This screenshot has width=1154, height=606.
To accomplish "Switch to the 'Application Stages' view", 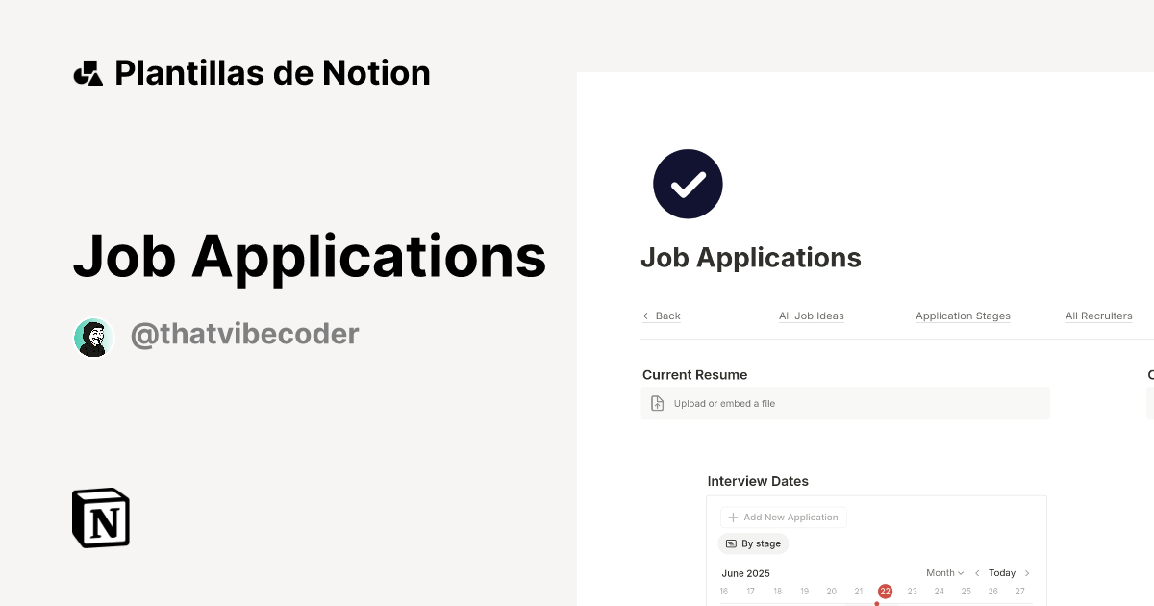I will tap(963, 316).
